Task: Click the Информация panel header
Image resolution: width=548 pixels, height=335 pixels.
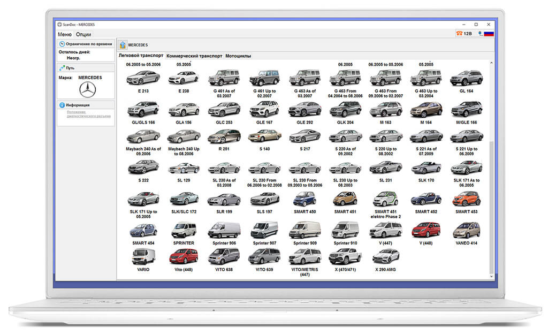Action: pyautogui.click(x=86, y=105)
